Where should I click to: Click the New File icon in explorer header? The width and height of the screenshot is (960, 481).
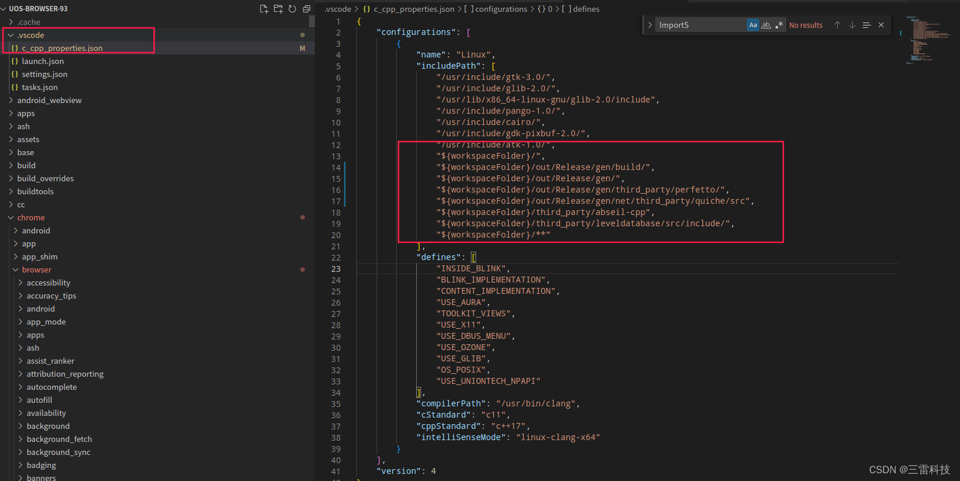pyautogui.click(x=264, y=9)
